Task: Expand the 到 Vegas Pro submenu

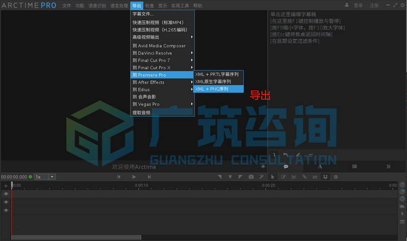Action: click(x=162, y=104)
